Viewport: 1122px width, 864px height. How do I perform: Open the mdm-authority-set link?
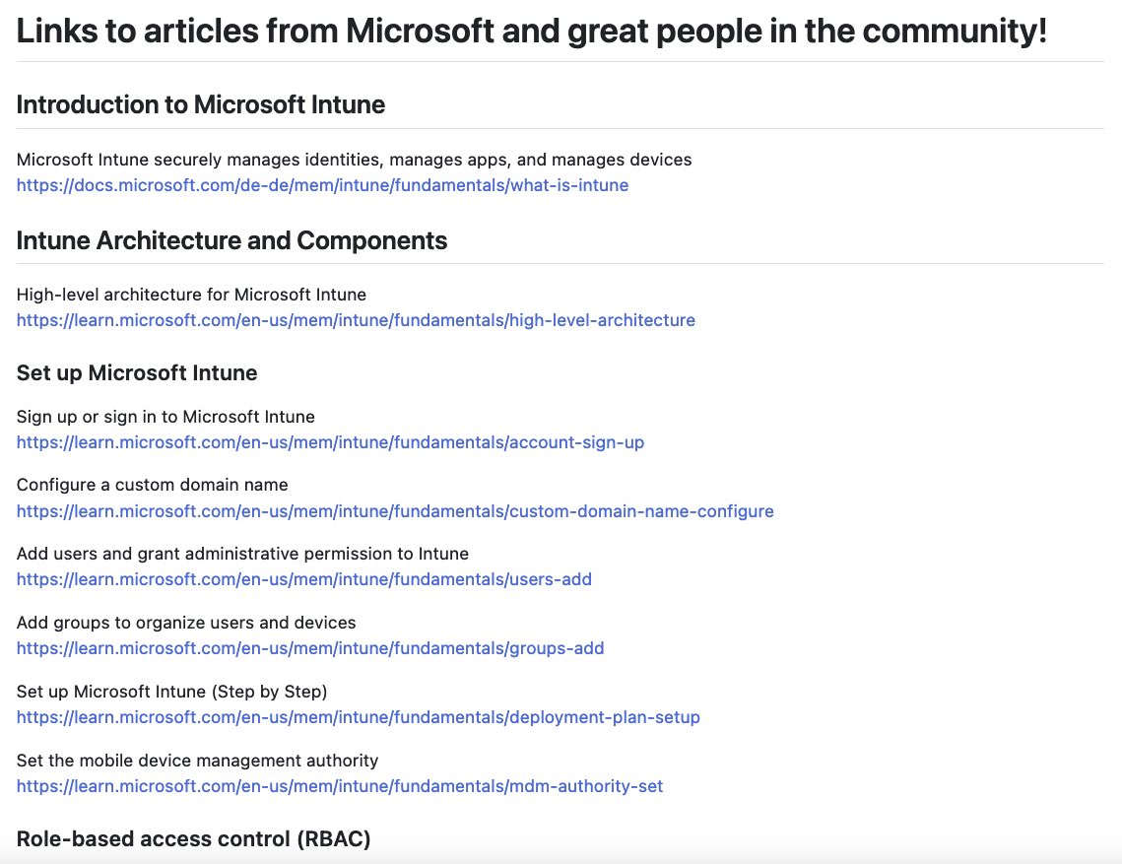tap(339, 786)
